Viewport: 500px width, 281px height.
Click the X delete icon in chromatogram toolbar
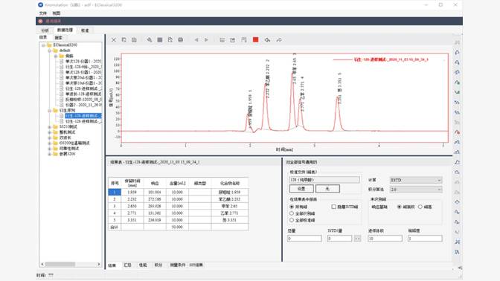coord(114,40)
